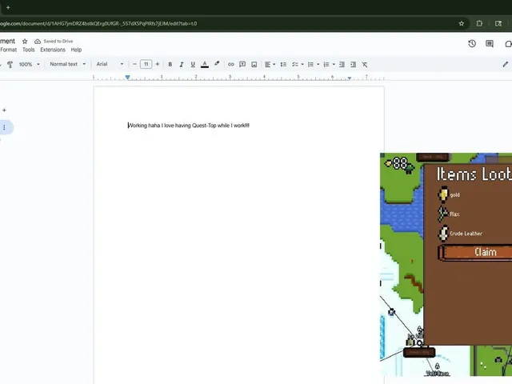Insert a link using the chain icon
The image size is (512, 384).
click(231, 64)
